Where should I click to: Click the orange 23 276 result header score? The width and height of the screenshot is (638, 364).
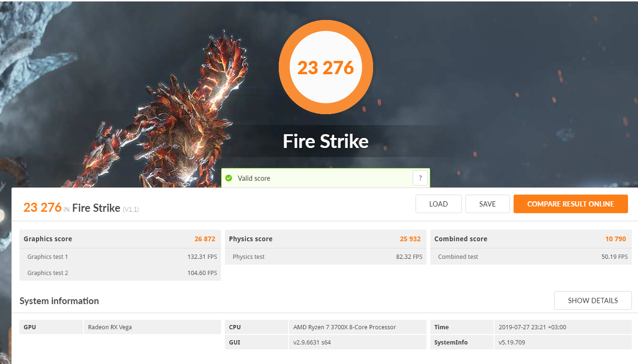42,207
